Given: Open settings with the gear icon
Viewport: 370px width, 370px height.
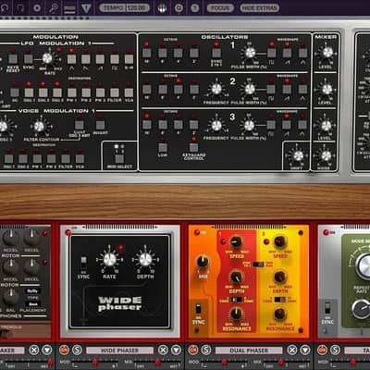Looking at the screenshot, I should coord(37,7).
